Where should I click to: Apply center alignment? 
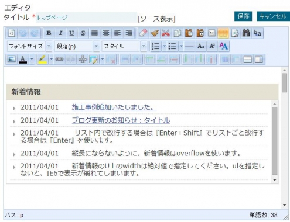(106, 33)
